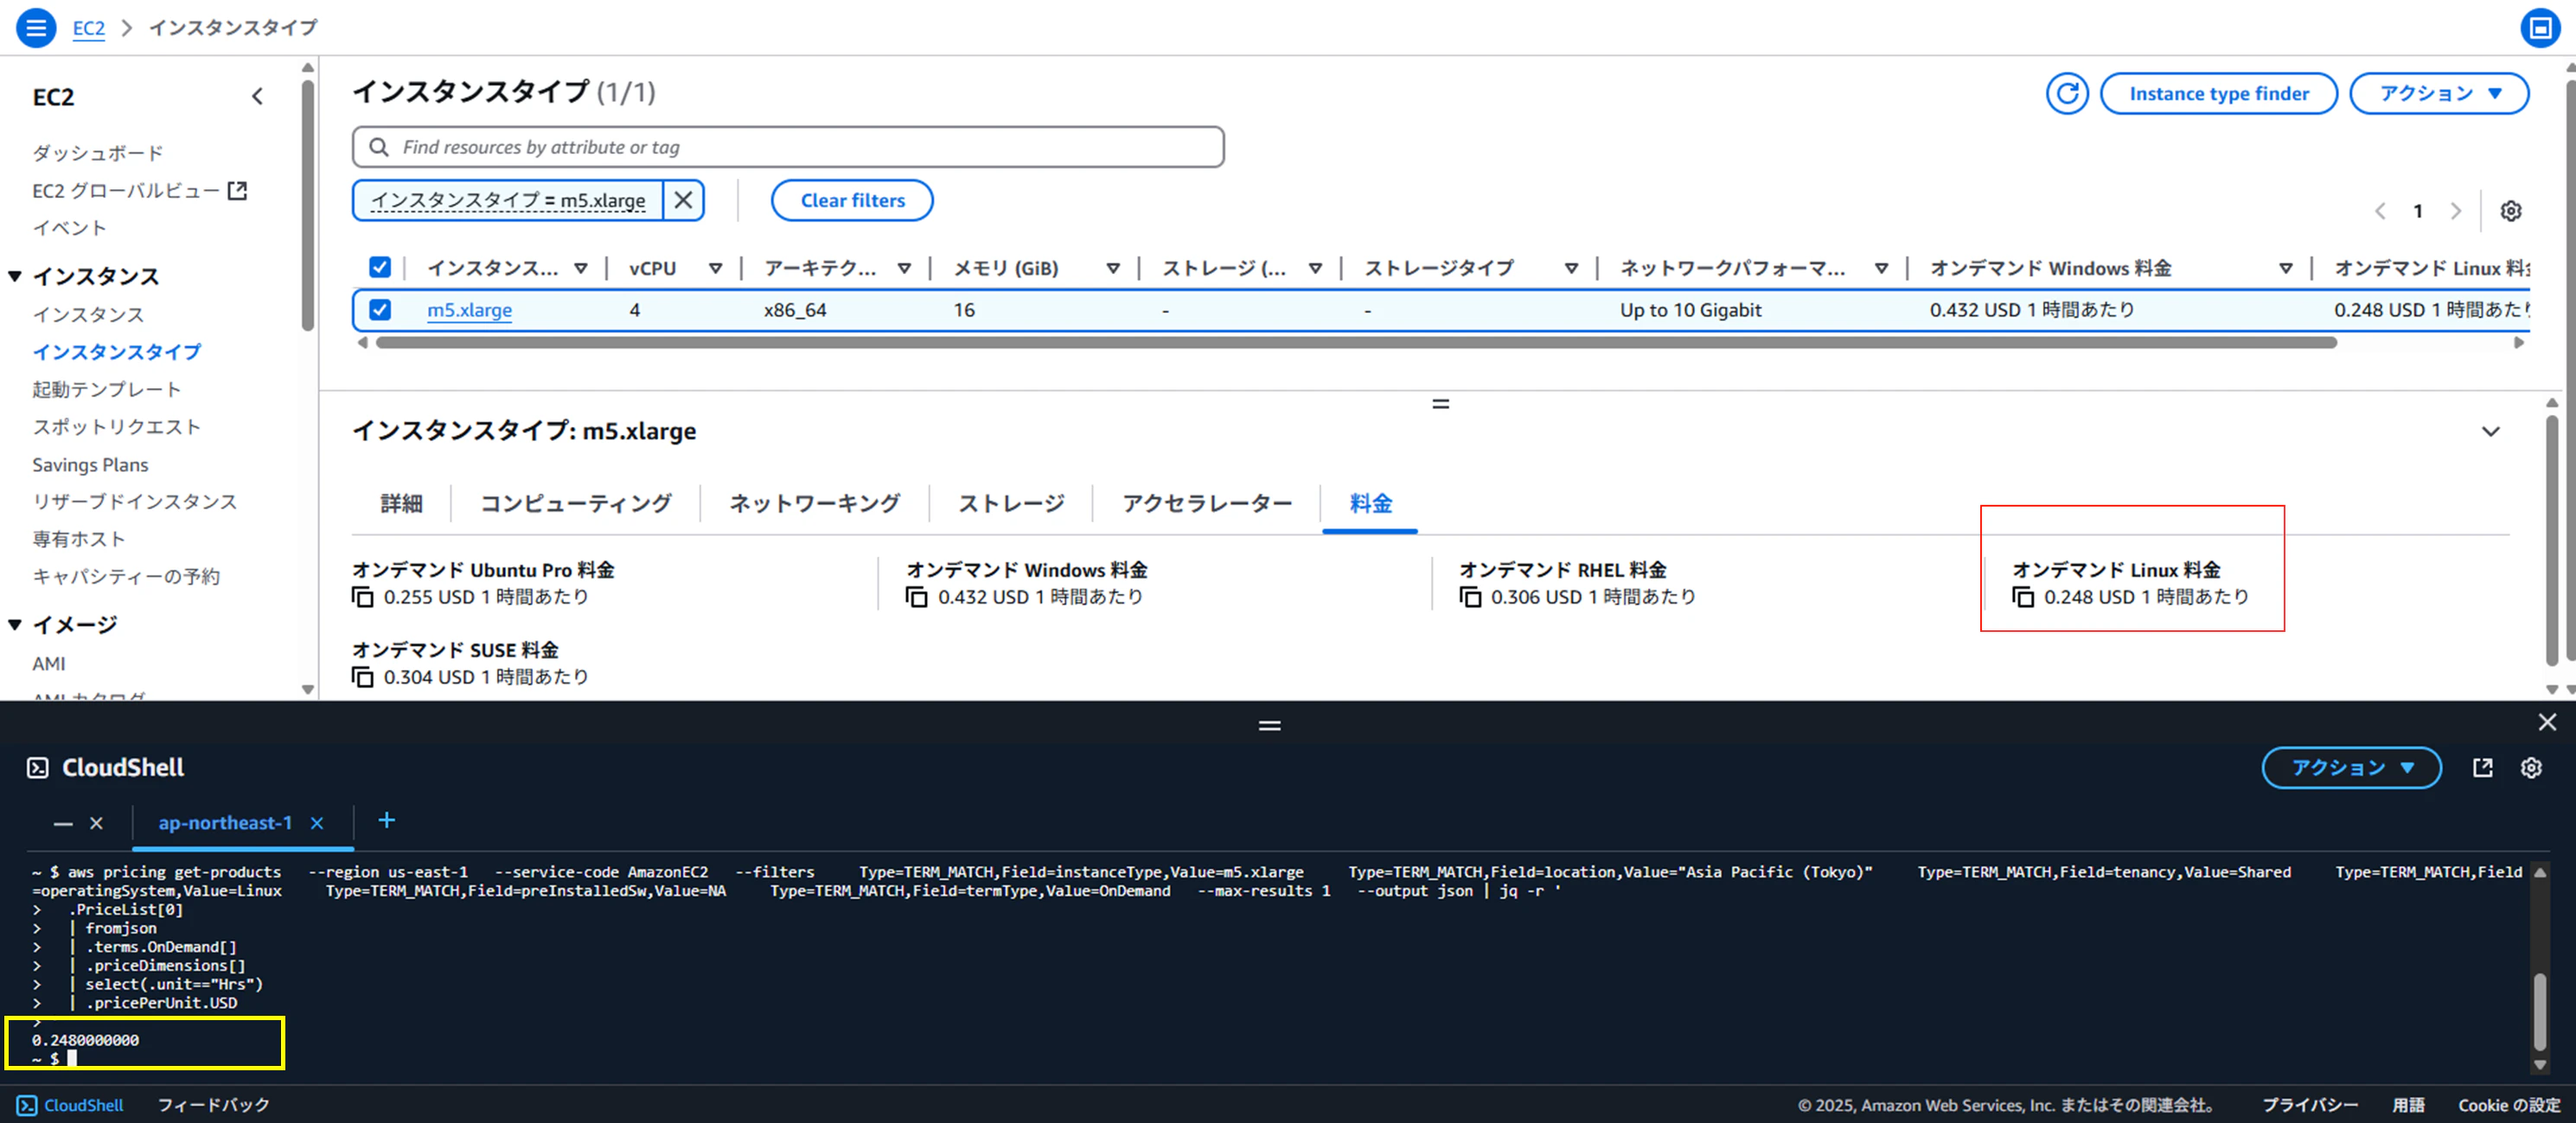Switch to the コンピューティング tab
This screenshot has width=2576, height=1123.
[575, 503]
